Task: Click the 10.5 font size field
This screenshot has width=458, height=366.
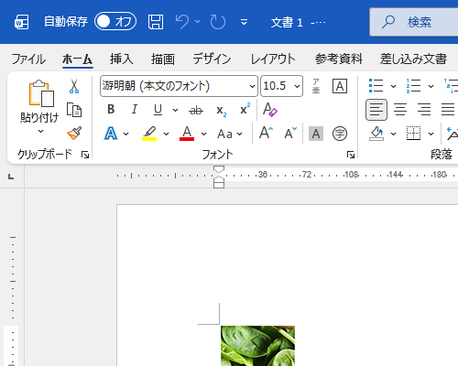Action: [277, 86]
